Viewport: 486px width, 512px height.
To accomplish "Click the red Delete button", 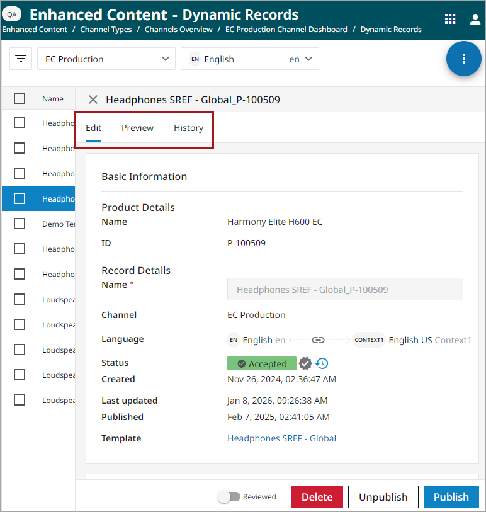I will 317,497.
